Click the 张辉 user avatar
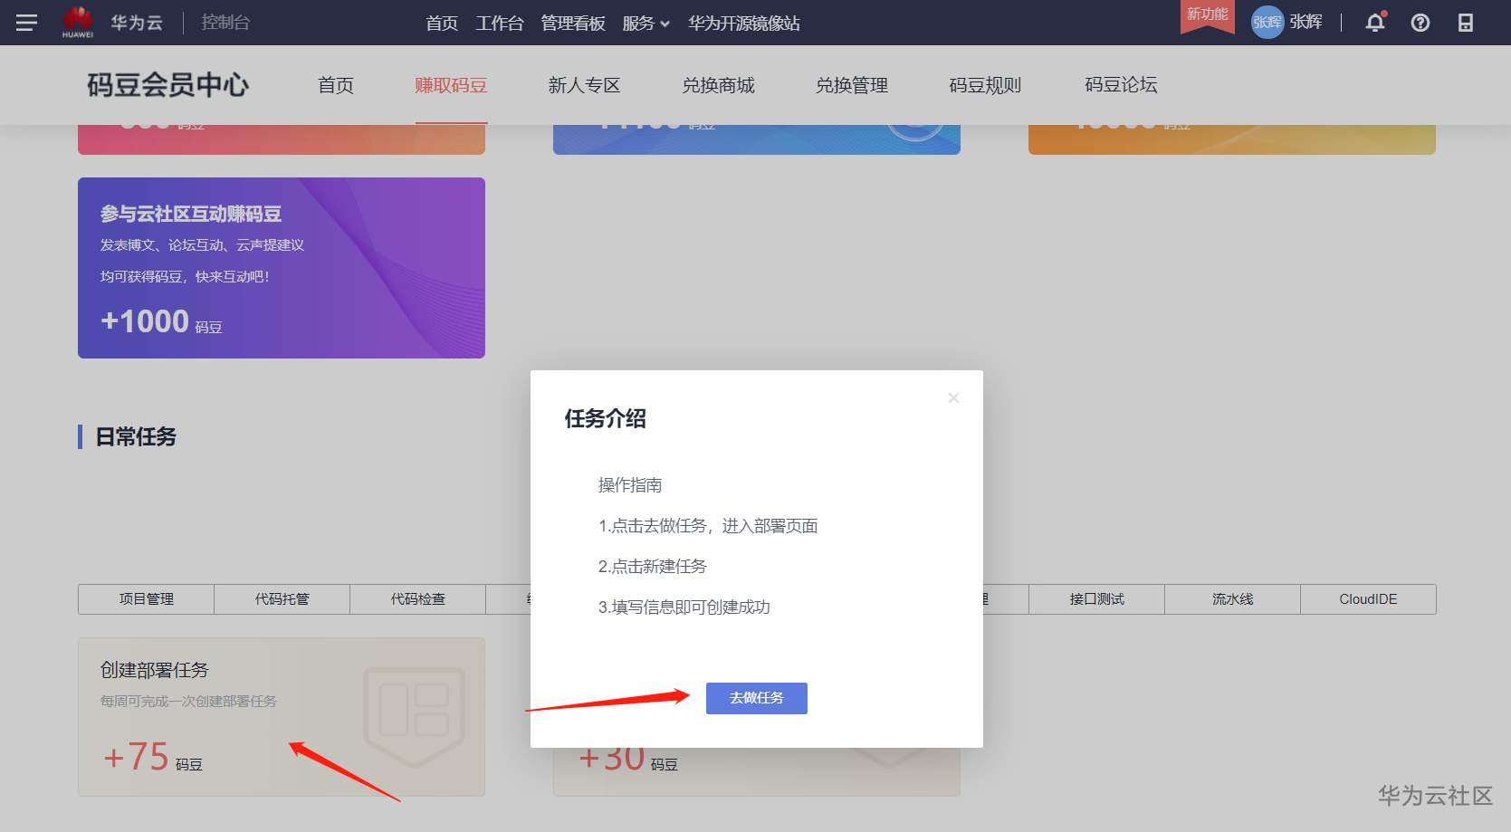This screenshot has width=1511, height=832. (1267, 23)
